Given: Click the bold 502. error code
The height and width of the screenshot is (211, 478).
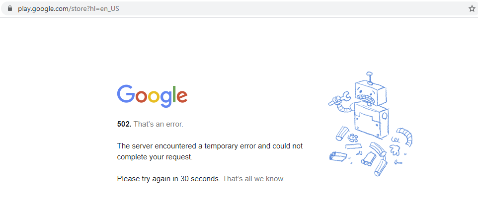Looking at the screenshot, I should [x=124, y=124].
